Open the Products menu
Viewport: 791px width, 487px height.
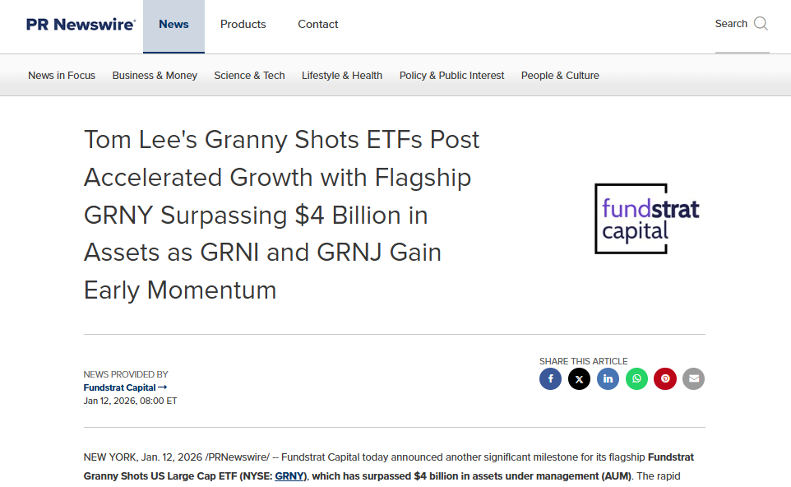click(x=243, y=25)
